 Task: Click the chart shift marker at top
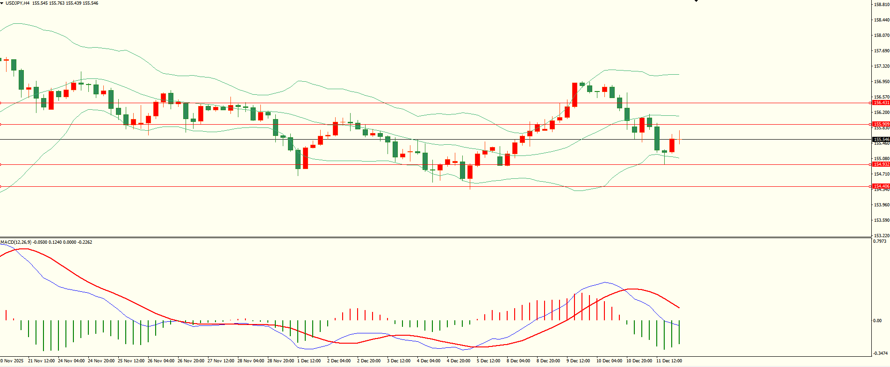tap(696, 1)
